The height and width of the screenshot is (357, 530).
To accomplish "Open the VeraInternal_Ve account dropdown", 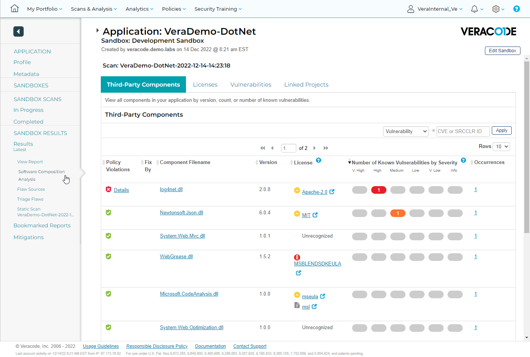I will (440, 9).
